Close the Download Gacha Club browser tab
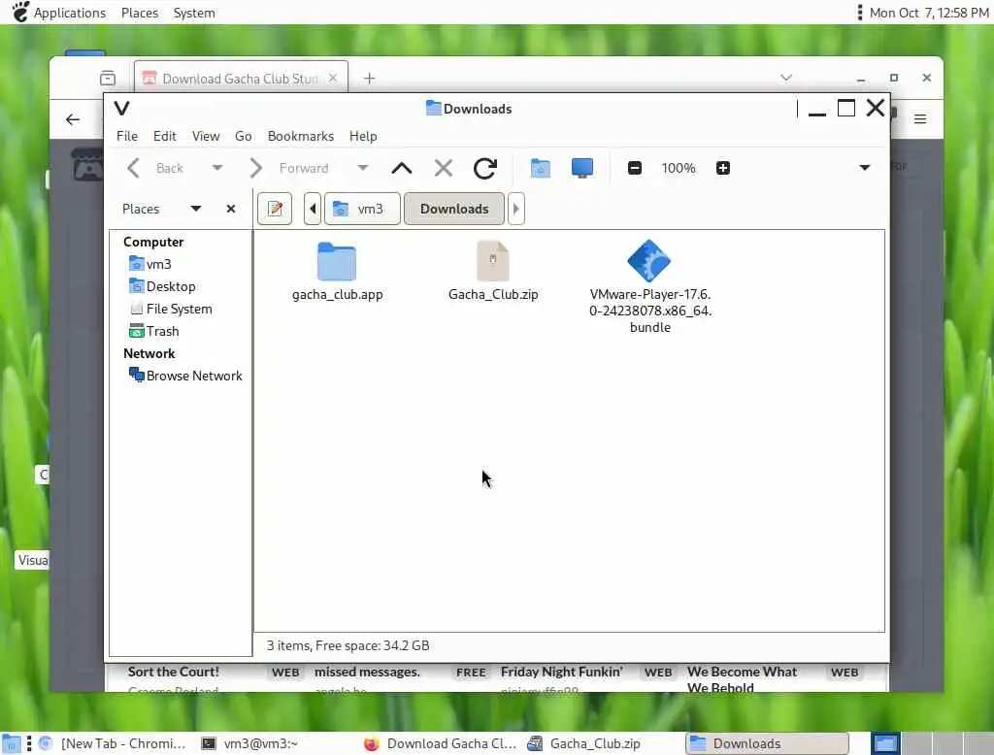 (333, 78)
